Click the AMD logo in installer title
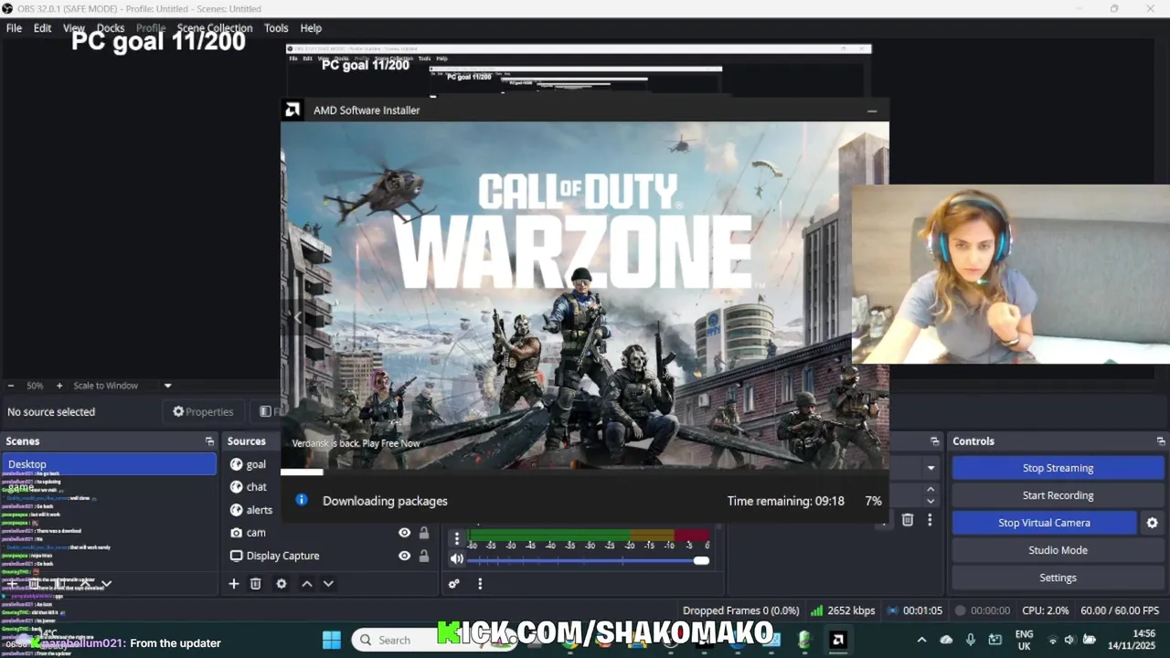The height and width of the screenshot is (658, 1170). (x=292, y=110)
